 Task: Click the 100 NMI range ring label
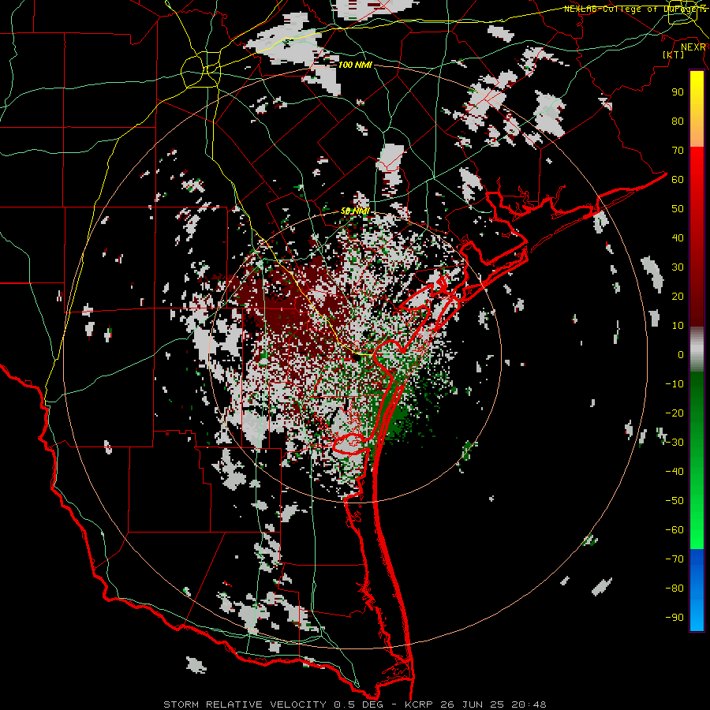[355, 65]
